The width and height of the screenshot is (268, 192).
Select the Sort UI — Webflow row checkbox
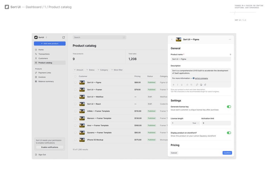[x=75, y=97]
